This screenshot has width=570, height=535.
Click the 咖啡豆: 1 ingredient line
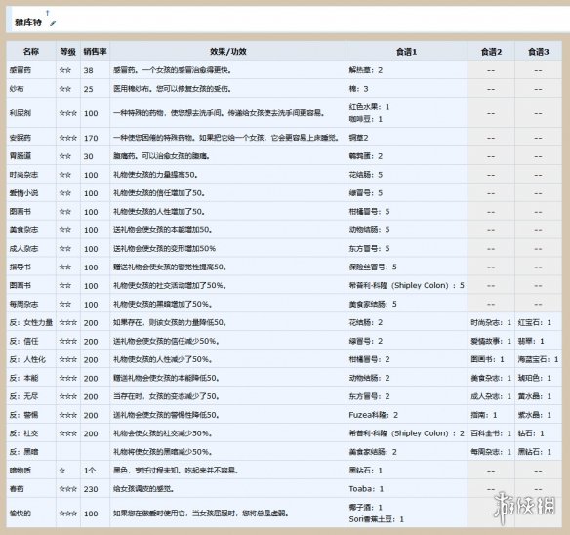click(366, 119)
